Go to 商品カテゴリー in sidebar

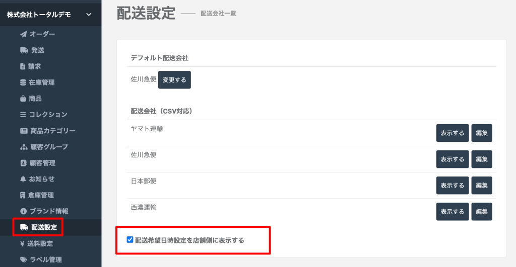[52, 131]
